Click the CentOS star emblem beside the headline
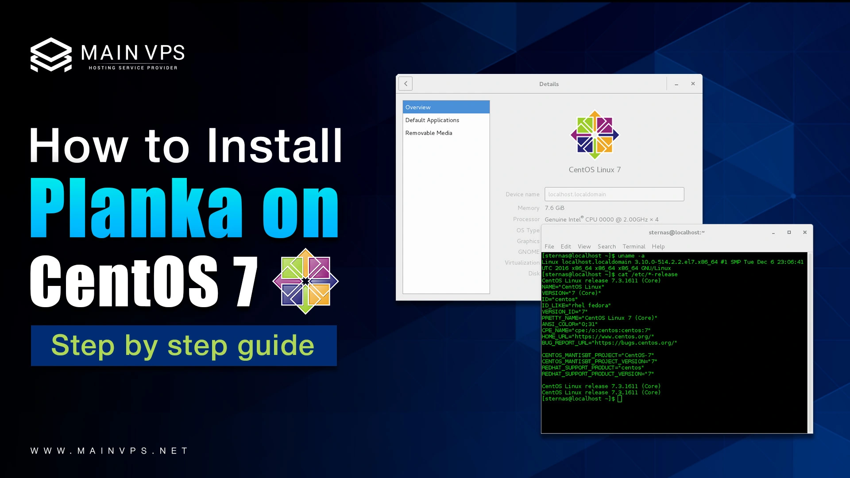Viewport: 850px width, 478px height. tap(305, 281)
